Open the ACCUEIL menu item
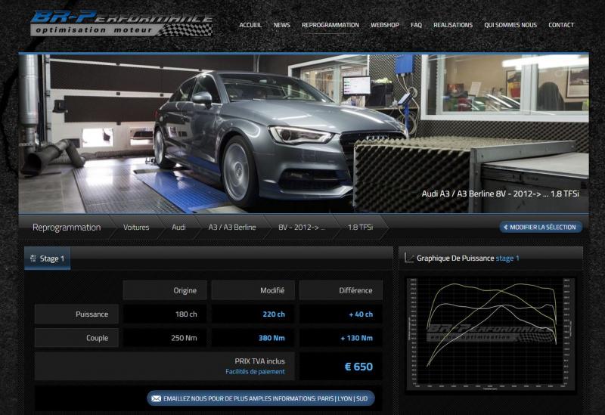Screen dimensions: 605x415 pos(250,25)
